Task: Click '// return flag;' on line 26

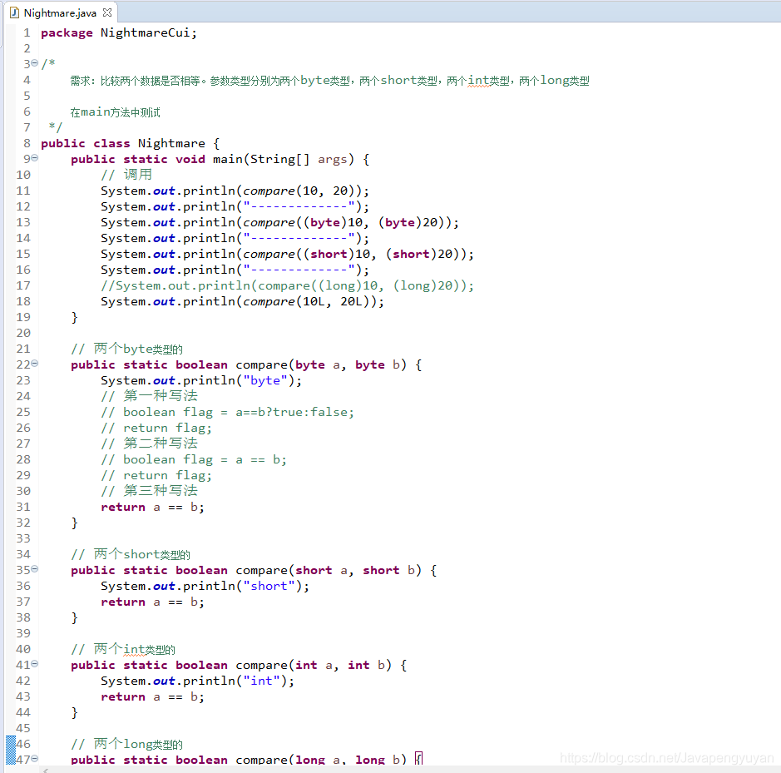Action: coord(156,429)
